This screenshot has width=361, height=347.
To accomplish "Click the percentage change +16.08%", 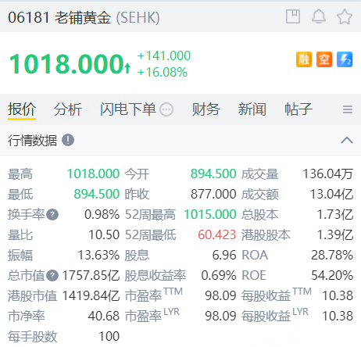I will pyautogui.click(x=163, y=72).
